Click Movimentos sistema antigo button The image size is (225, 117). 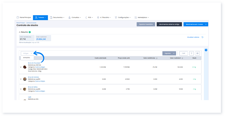(x=169, y=24)
